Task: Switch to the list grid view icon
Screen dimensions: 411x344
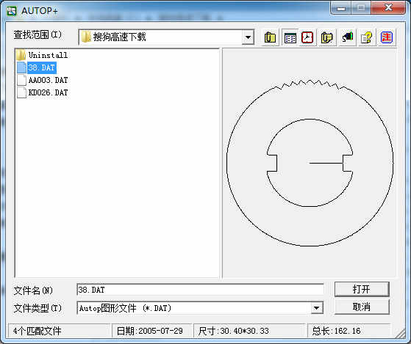Action: 290,37
